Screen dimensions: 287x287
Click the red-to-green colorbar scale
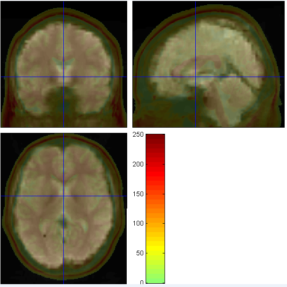pyautogui.click(x=155, y=209)
